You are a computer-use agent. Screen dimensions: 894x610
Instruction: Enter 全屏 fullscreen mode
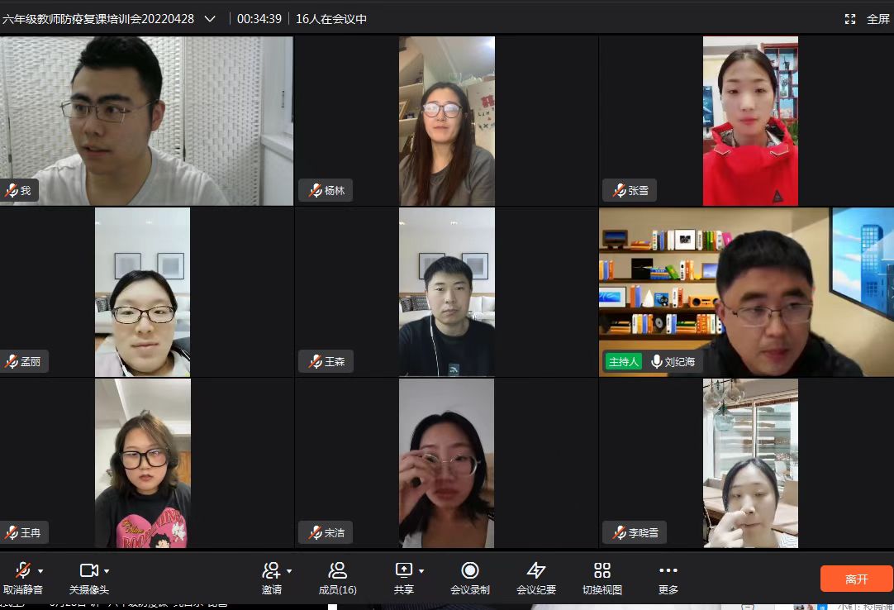[x=868, y=19]
